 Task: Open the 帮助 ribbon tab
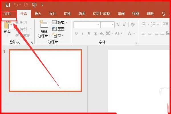(x=150, y=14)
